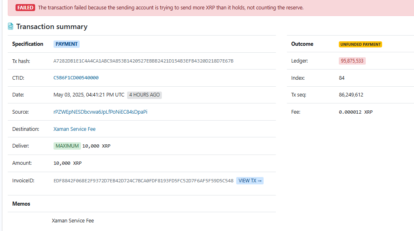Click the 0.000012 XRP fee value

coord(356,112)
